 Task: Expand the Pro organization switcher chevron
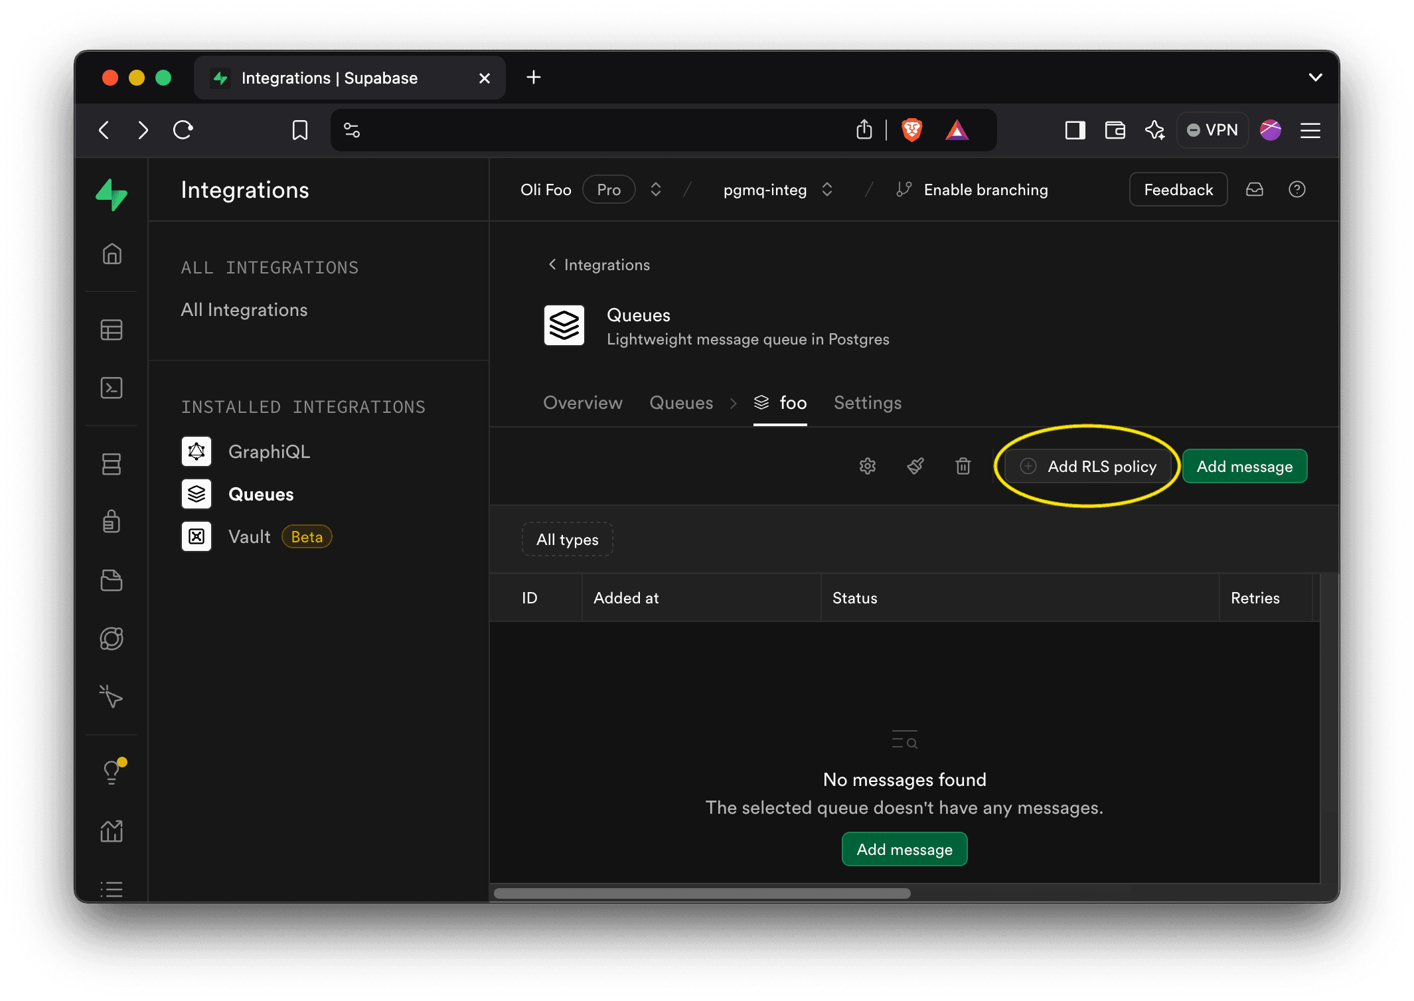click(x=655, y=189)
